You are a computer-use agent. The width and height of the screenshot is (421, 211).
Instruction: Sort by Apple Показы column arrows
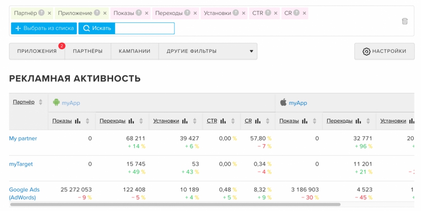pos(315,121)
